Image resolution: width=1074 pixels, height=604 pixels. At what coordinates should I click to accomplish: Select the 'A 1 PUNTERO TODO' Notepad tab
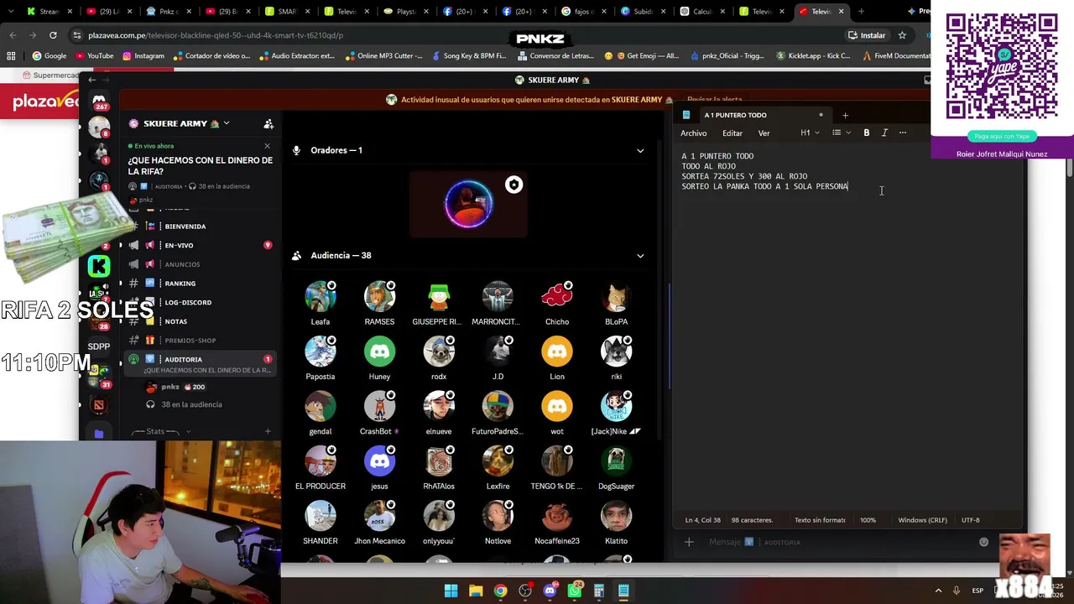tap(735, 115)
